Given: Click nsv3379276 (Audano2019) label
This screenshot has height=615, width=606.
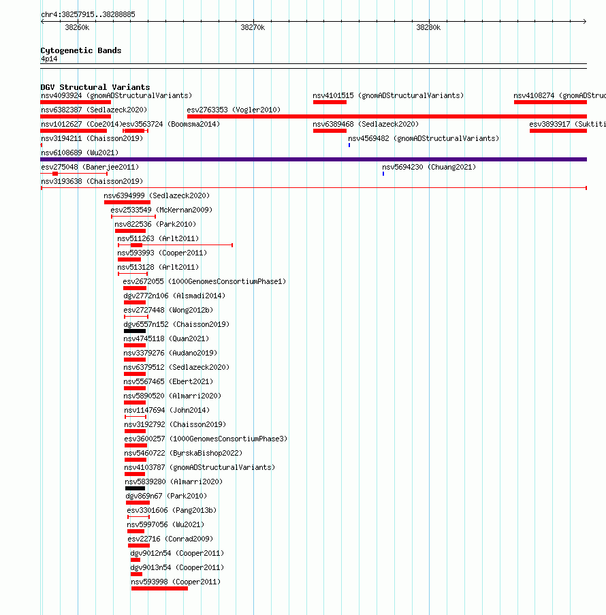Looking at the screenshot, I should 170,353.
